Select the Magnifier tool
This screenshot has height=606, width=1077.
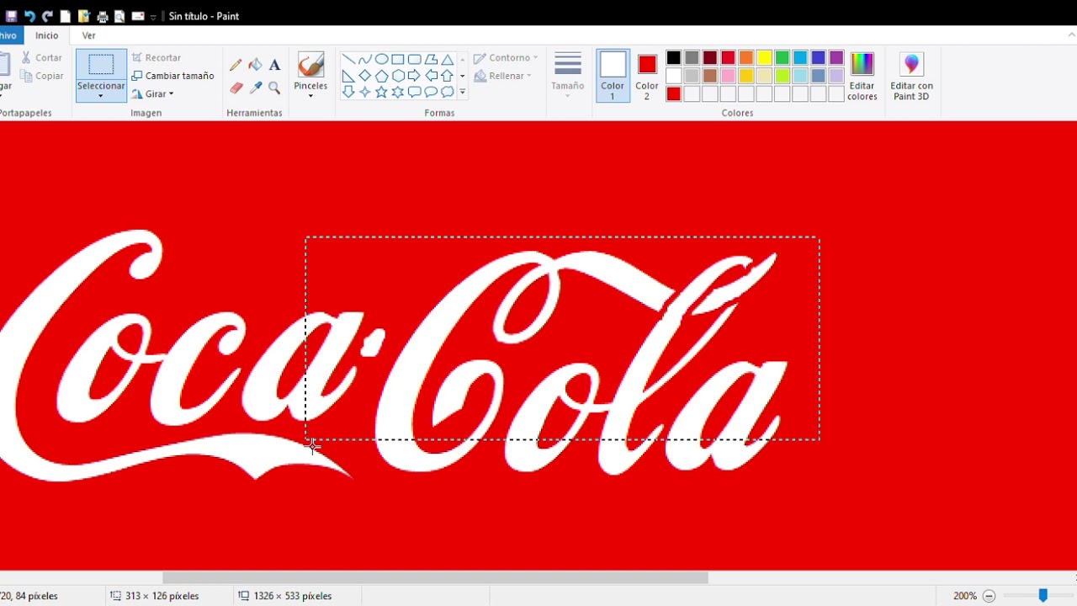coord(274,88)
